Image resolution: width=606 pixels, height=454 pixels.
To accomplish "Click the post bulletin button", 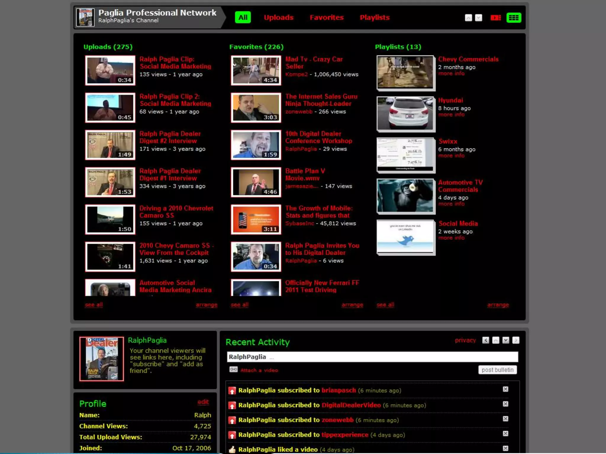I will click(498, 370).
